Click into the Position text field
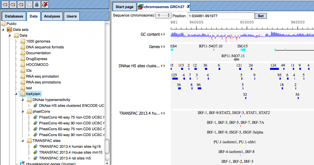This screenshot has height=165, width=314. pyautogui.click(x=221, y=16)
